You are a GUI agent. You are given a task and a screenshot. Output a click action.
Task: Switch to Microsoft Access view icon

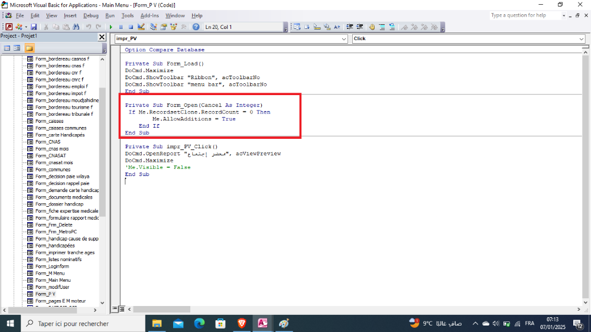tap(9, 27)
